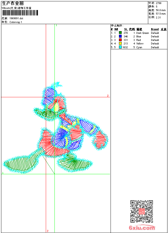
Task: Click the stitch count value 2798
Action: point(159,3)
